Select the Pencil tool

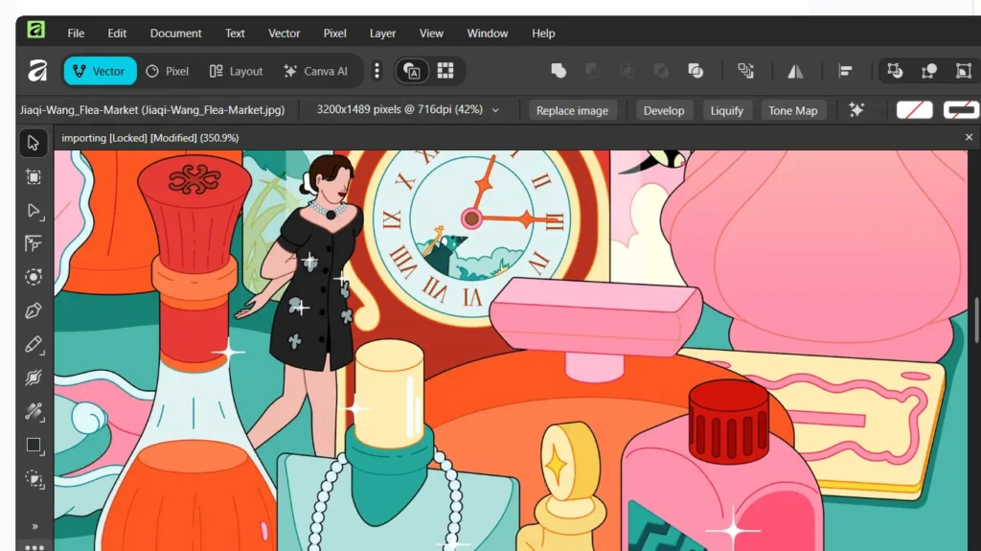click(x=34, y=344)
